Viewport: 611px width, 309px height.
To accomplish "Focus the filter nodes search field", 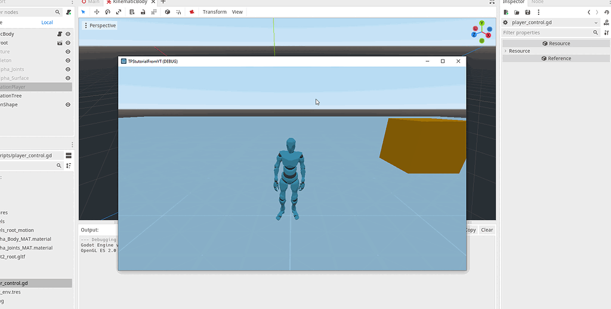I will coord(31,12).
